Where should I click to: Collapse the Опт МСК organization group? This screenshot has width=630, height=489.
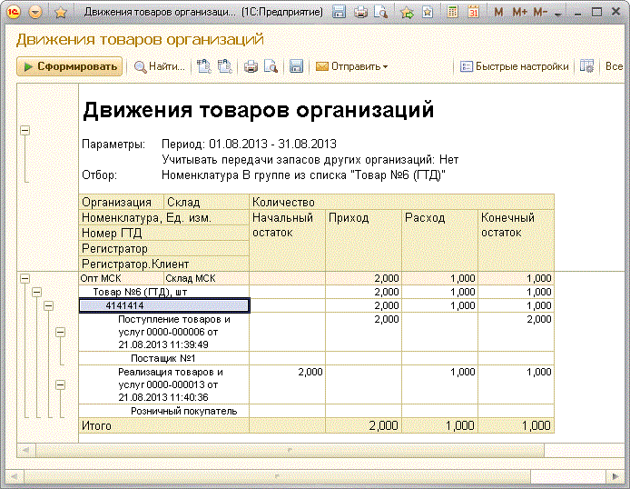click(25, 278)
